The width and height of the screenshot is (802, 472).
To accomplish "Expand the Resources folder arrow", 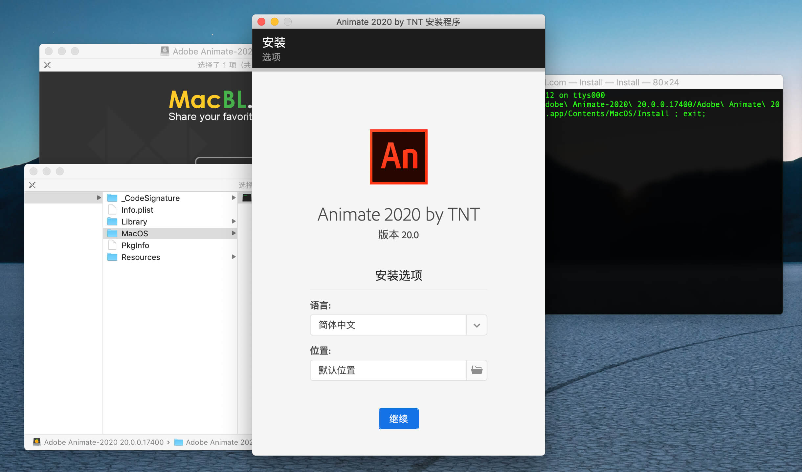I will 234,257.
